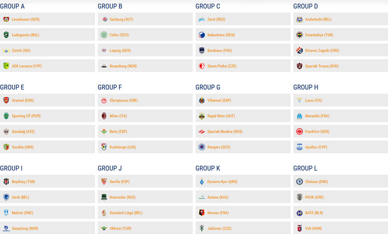The image size is (388, 234).
Task: Click the Fenerbahçe club crest icon
Action: click(x=300, y=35)
